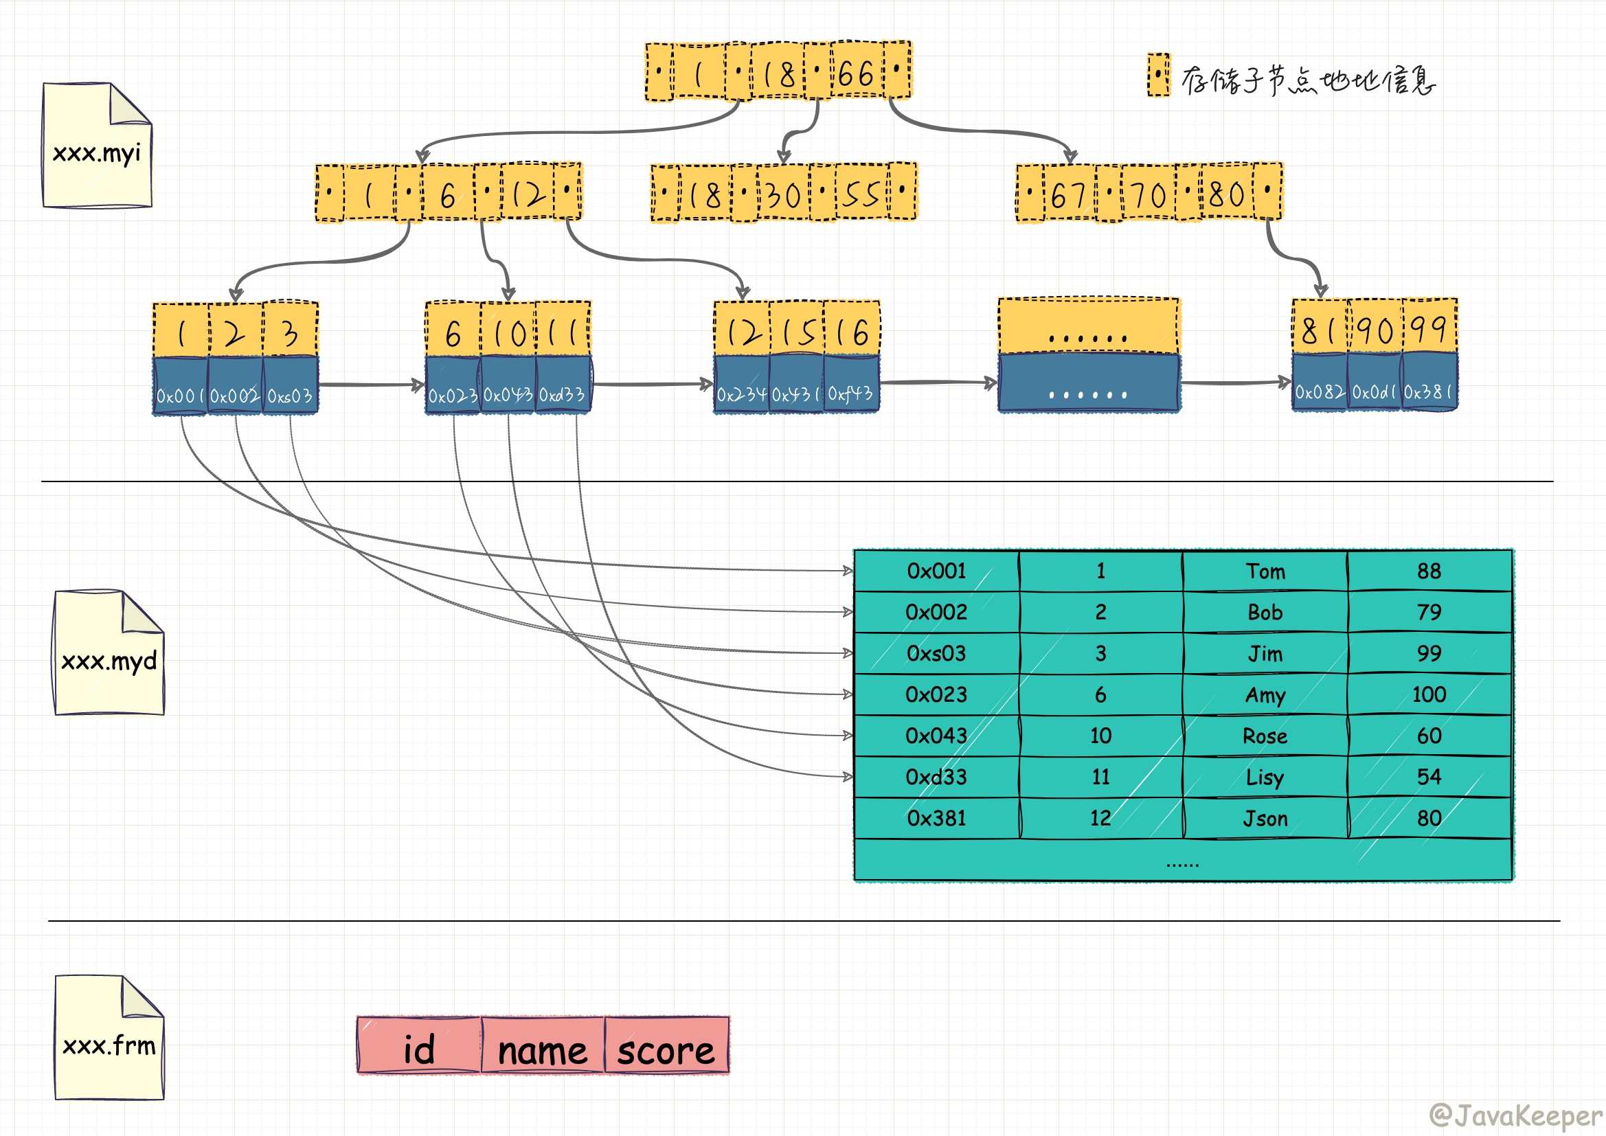This screenshot has width=1606, height=1136.
Task: Click the legend pointer box icon
Action: click(1157, 74)
